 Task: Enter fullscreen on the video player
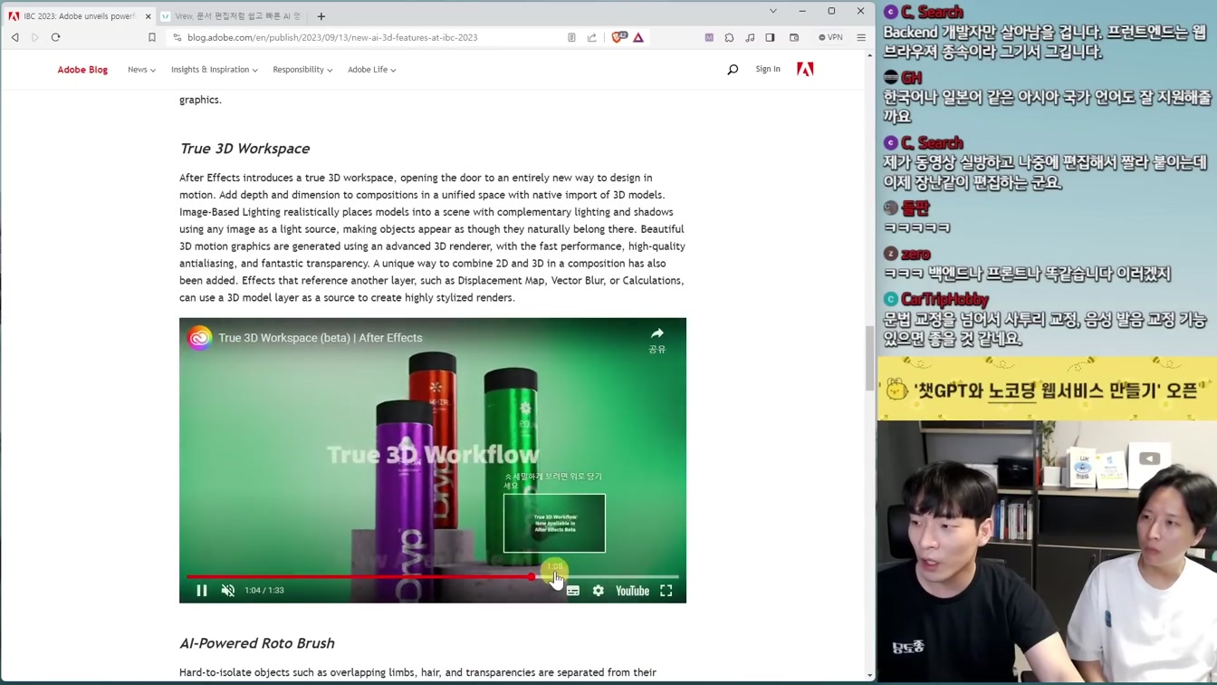(666, 591)
